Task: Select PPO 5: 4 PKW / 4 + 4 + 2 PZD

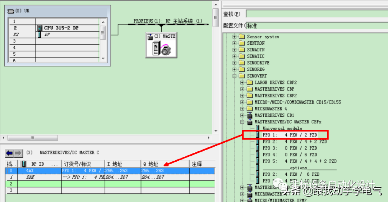Action: coord(299,161)
